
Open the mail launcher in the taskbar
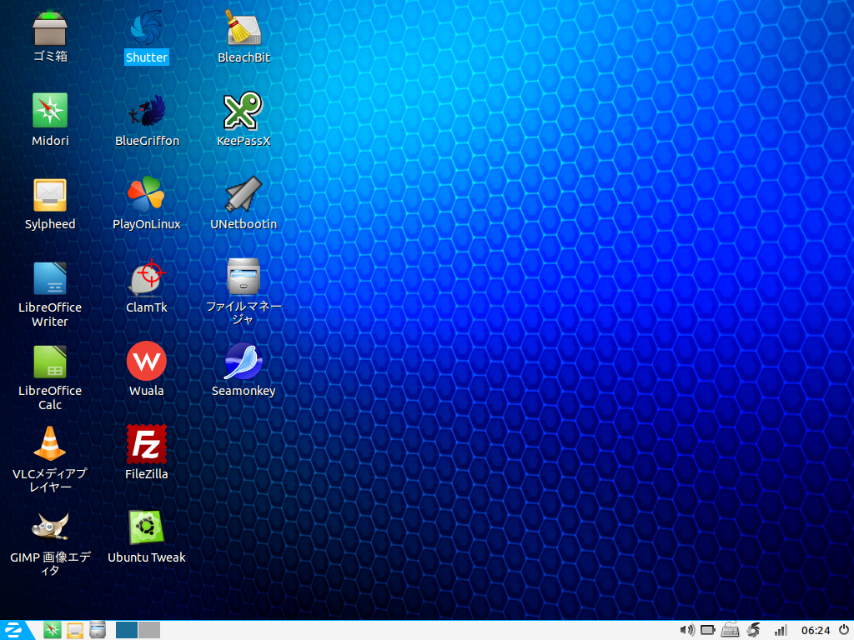click(75, 630)
